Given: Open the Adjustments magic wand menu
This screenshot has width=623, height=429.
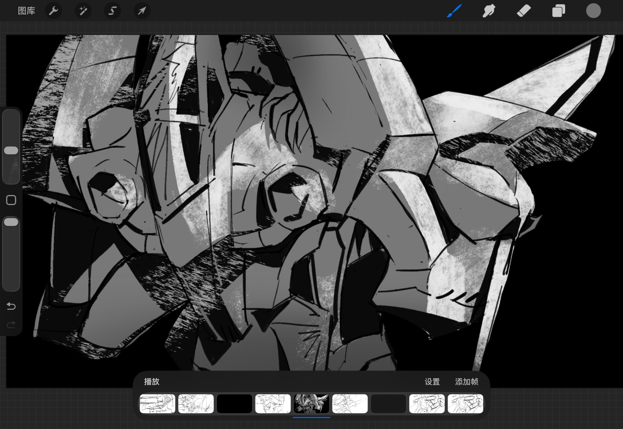Looking at the screenshot, I should tap(83, 11).
